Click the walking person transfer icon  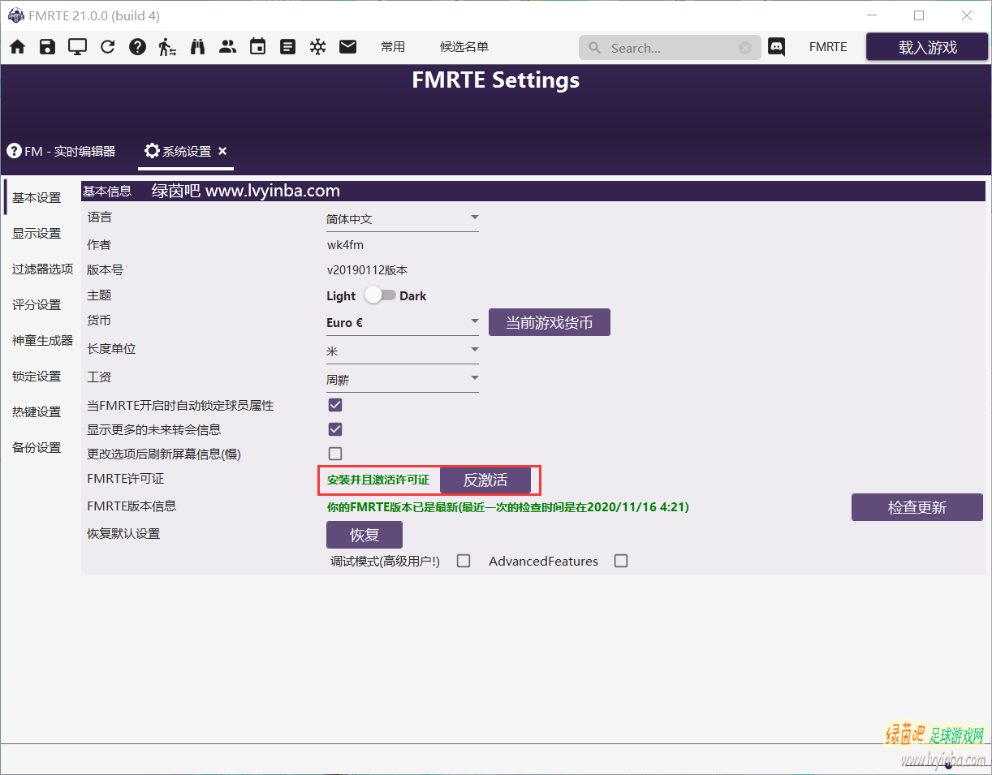point(167,47)
